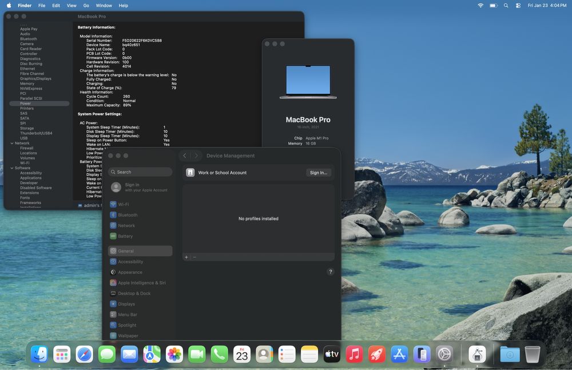The width and height of the screenshot is (572, 370).
Task: Open Music app in the Dock
Action: point(354,354)
